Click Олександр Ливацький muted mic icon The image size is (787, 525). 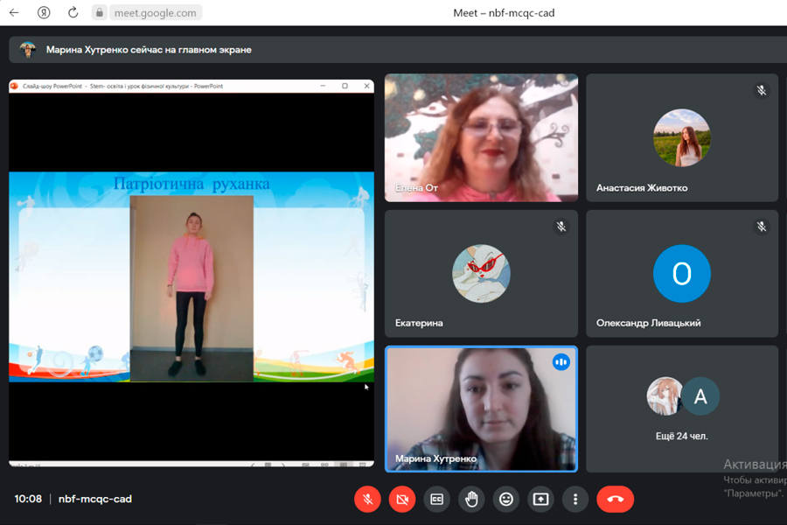click(x=762, y=227)
